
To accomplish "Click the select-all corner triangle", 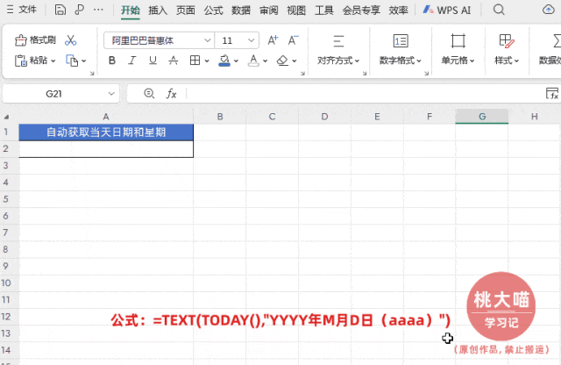I will tap(6, 117).
